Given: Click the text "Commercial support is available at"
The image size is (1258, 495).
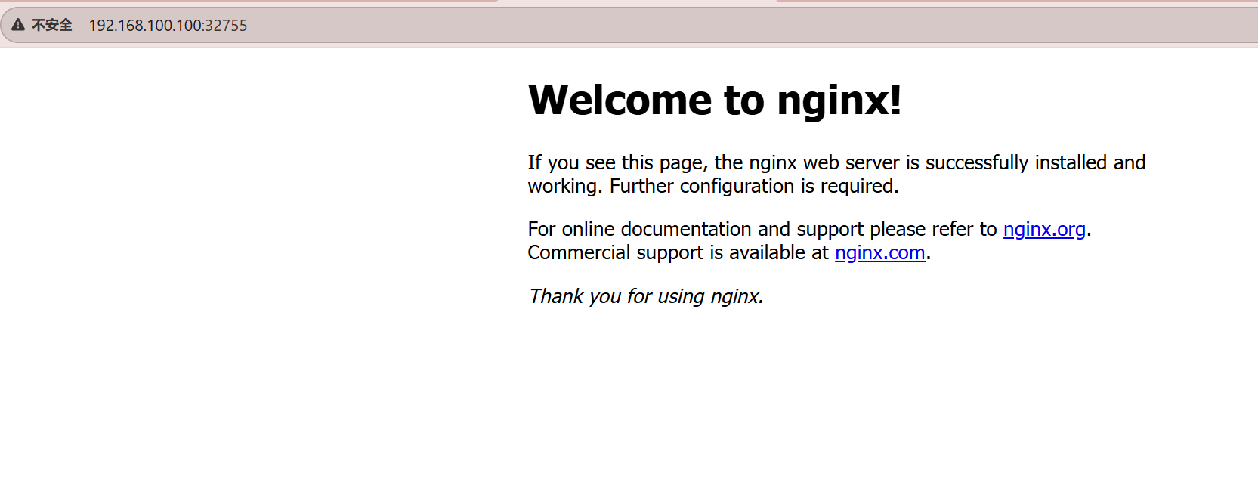Looking at the screenshot, I should (x=678, y=252).
